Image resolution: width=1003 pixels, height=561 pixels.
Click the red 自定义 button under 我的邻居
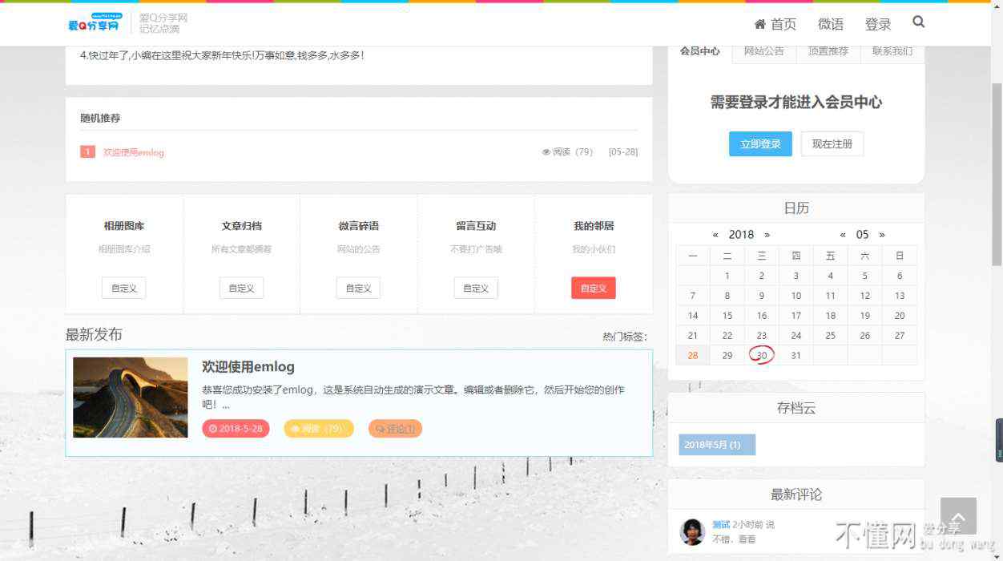pyautogui.click(x=593, y=289)
